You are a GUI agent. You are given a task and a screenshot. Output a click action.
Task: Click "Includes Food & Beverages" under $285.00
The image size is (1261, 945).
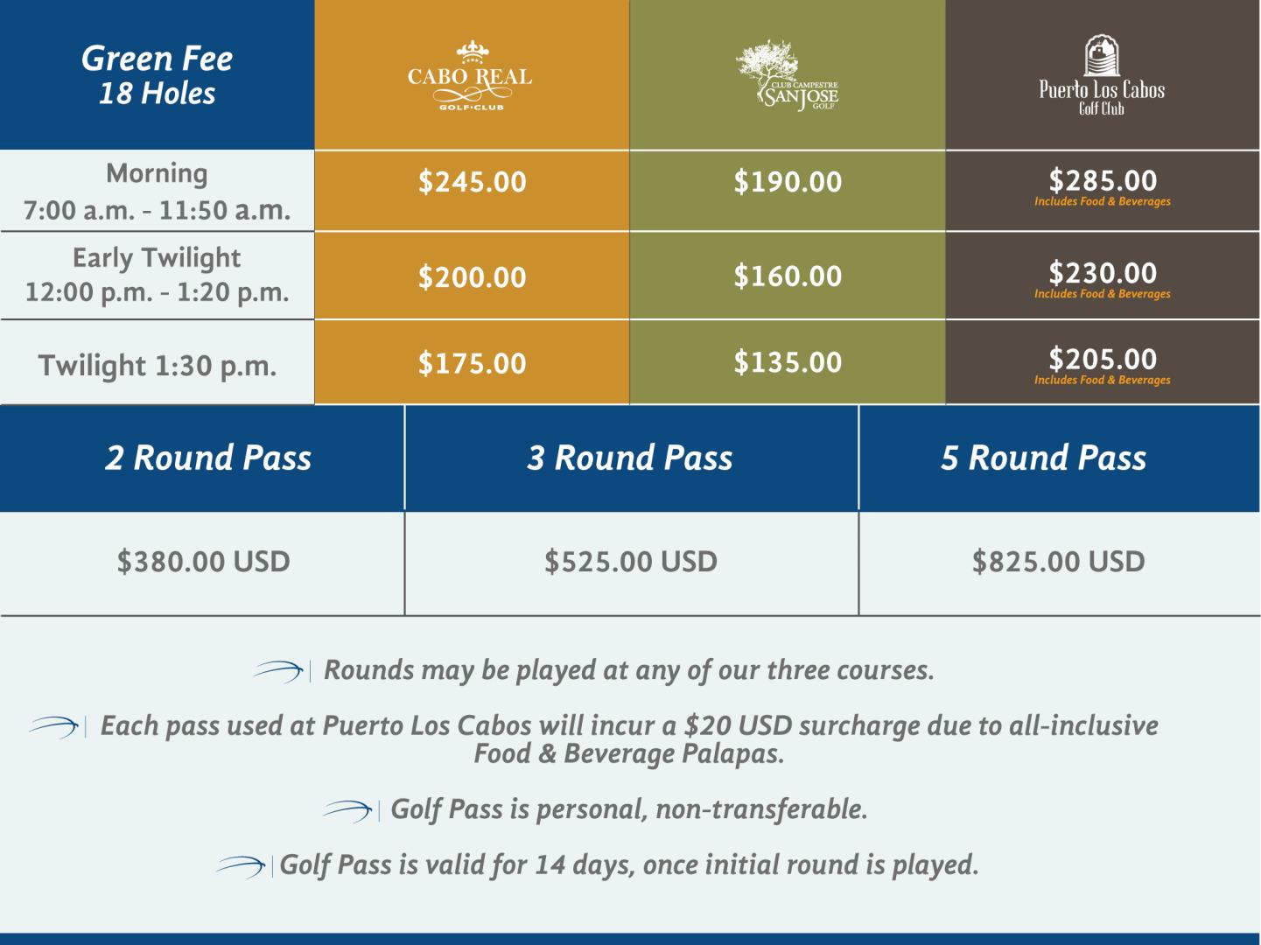click(x=1103, y=202)
